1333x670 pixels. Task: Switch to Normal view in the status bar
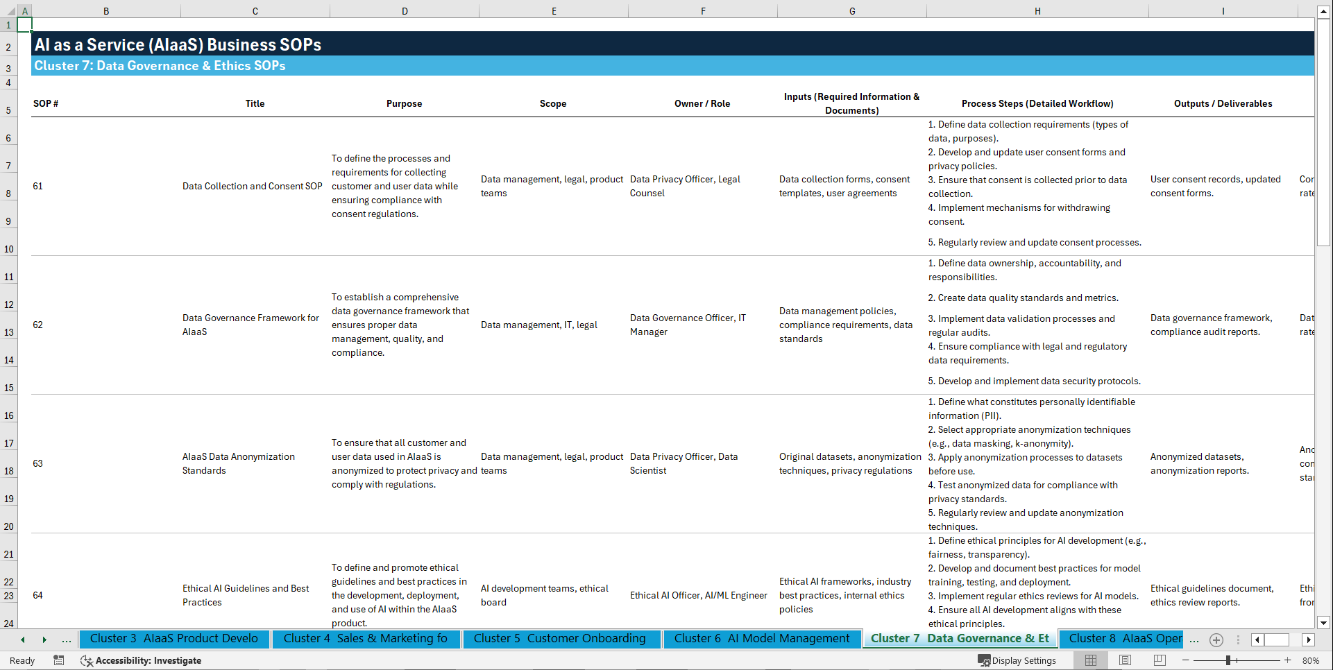1090,660
